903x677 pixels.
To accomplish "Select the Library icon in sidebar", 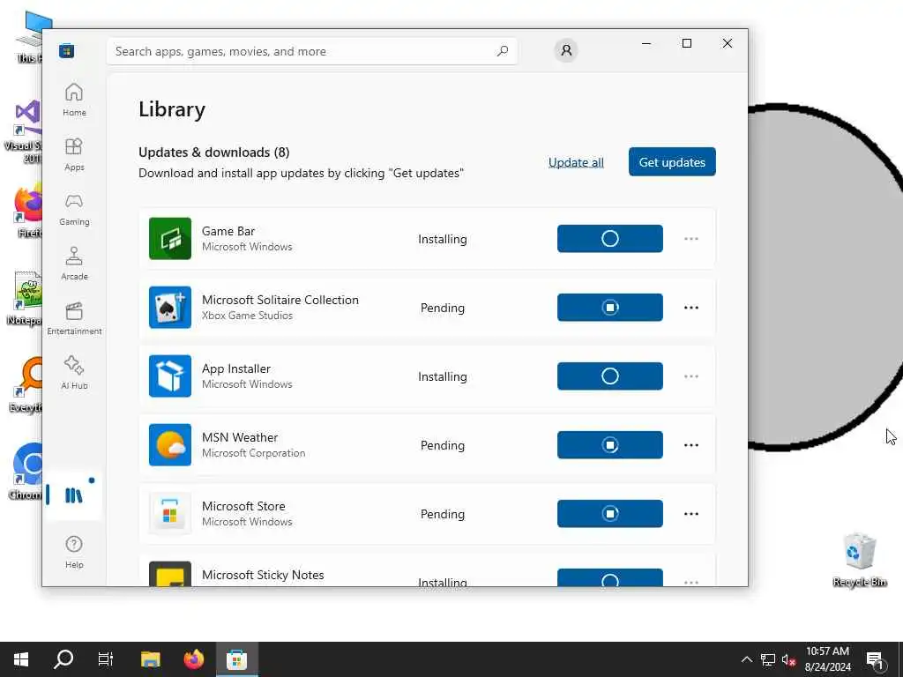I will [x=74, y=495].
